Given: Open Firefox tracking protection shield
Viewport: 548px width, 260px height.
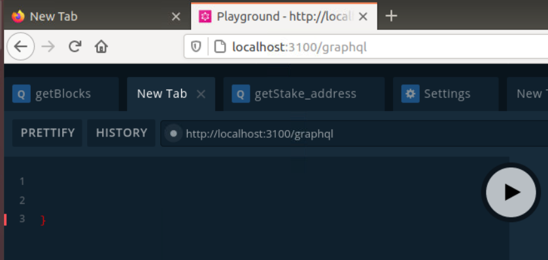Looking at the screenshot, I should point(196,46).
